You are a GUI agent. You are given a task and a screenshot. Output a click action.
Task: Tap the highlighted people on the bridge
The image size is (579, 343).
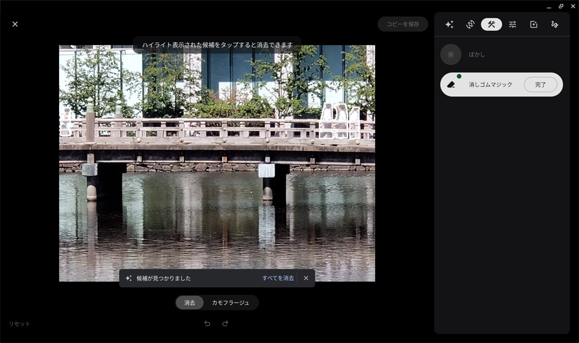click(x=339, y=121)
